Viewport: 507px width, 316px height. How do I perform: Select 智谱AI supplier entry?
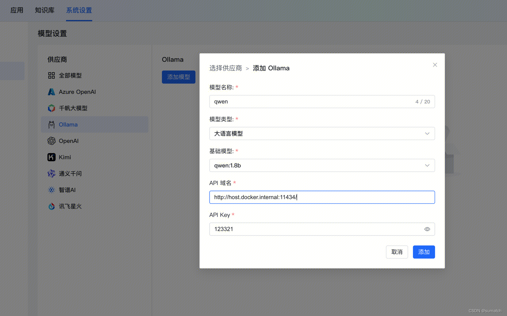pos(95,190)
